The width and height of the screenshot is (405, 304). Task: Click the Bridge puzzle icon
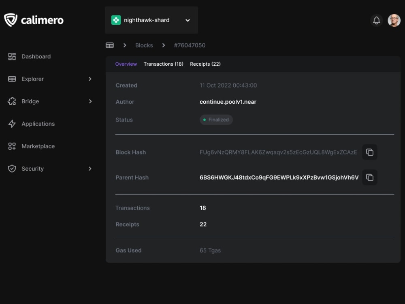click(x=12, y=101)
